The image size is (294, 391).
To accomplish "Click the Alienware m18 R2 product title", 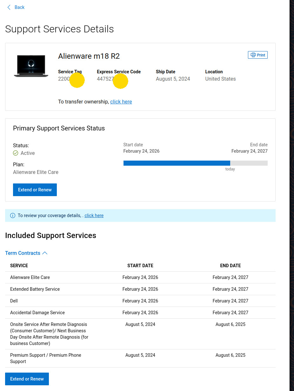I will (x=89, y=56).
